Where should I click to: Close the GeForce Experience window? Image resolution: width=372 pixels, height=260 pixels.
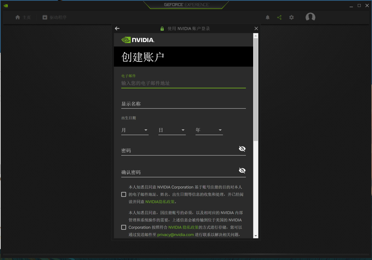click(x=367, y=6)
